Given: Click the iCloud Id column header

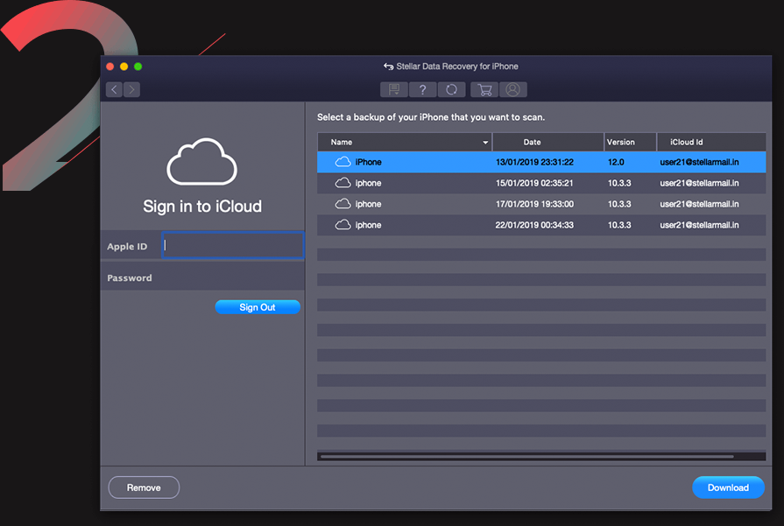Looking at the screenshot, I should [x=687, y=142].
